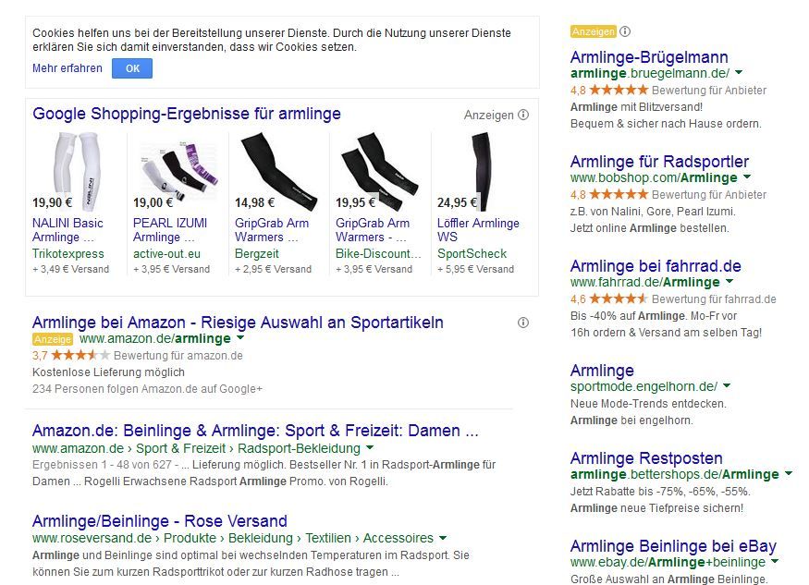The width and height of the screenshot is (809, 585).
Task: Expand dropdown arrow next to armlinge.bruegelmann.de
Action: tap(740, 73)
